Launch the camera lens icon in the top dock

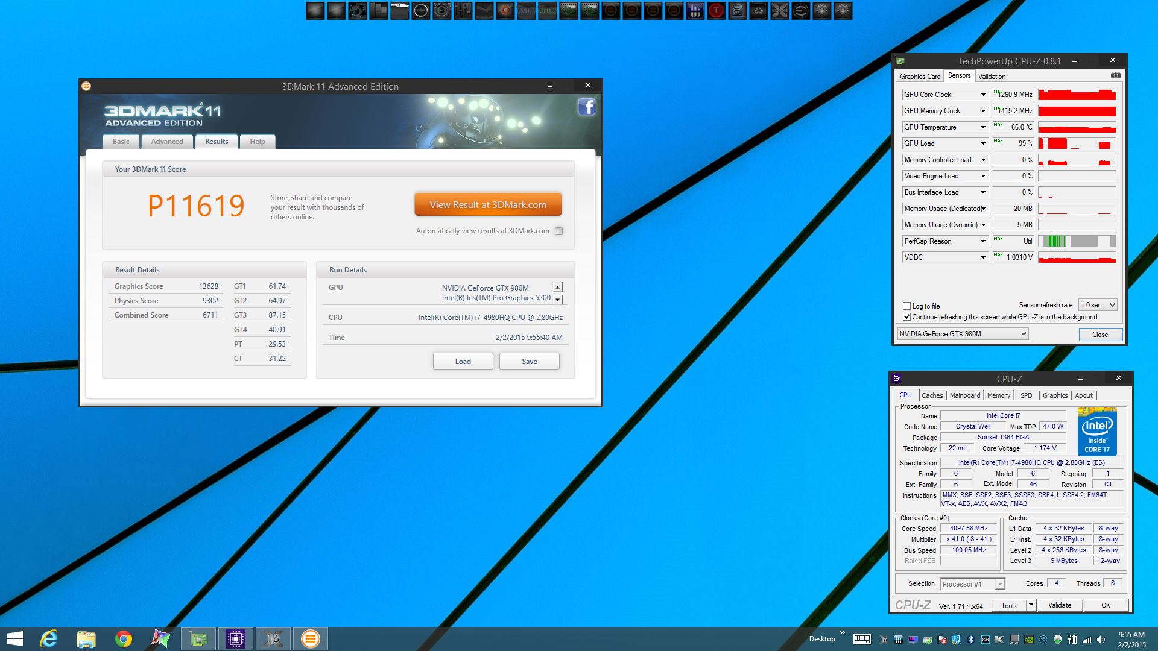(442, 10)
